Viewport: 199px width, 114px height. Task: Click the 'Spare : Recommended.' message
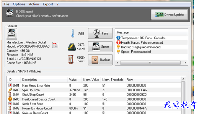(136, 52)
